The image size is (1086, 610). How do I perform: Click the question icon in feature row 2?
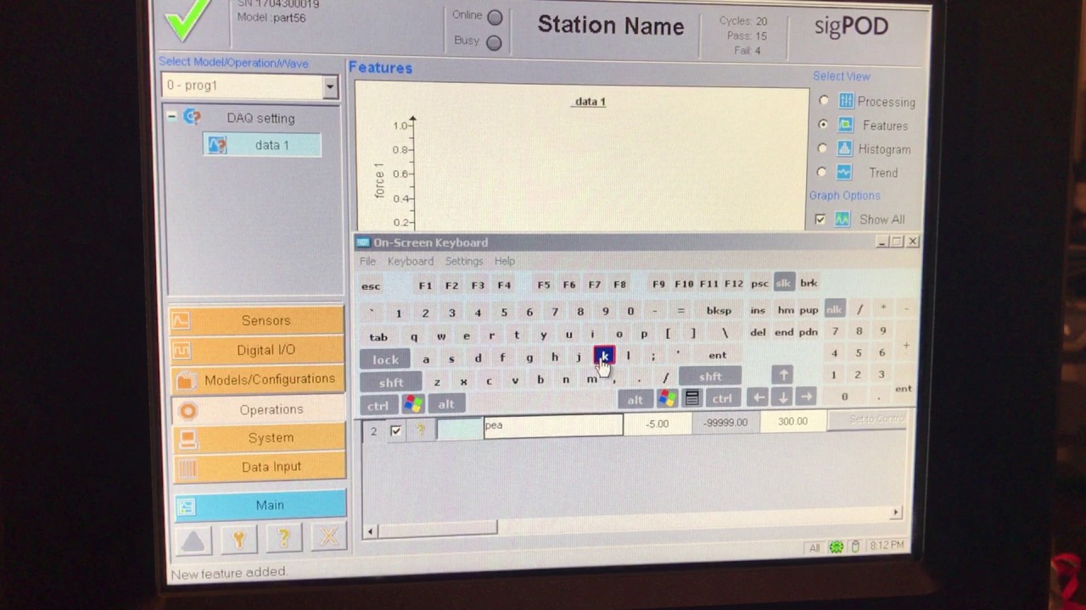tap(420, 430)
